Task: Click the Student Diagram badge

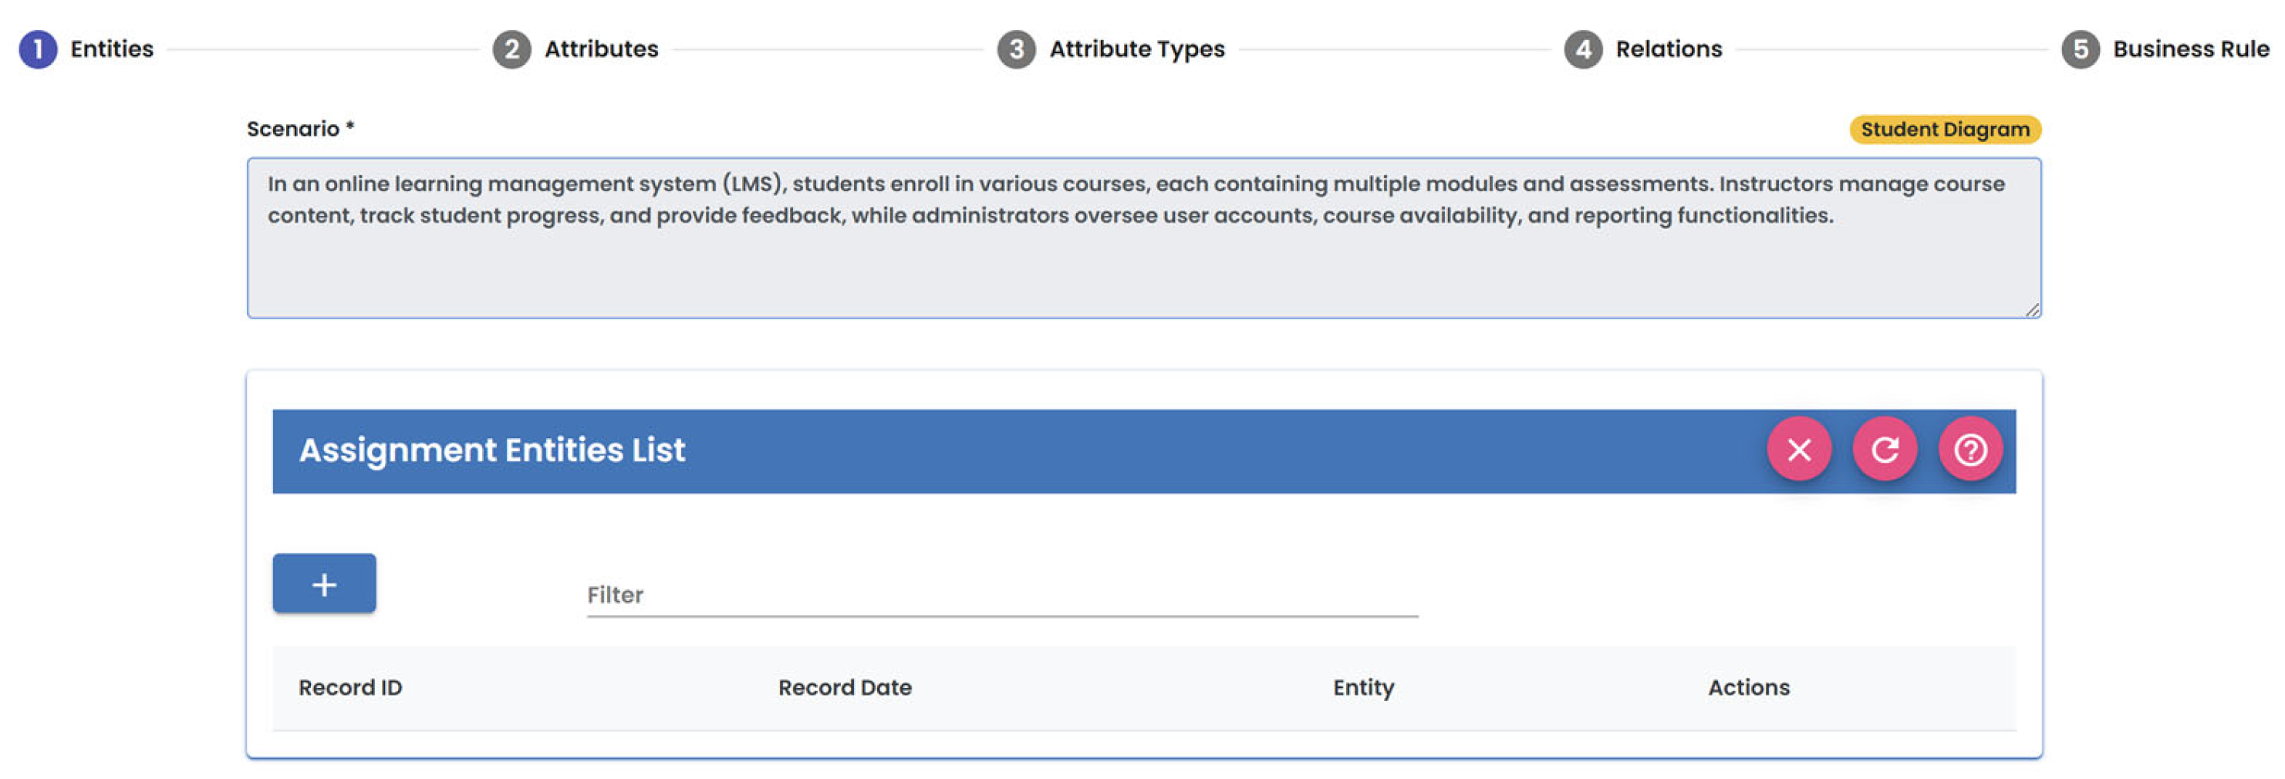Action: pos(1944,130)
